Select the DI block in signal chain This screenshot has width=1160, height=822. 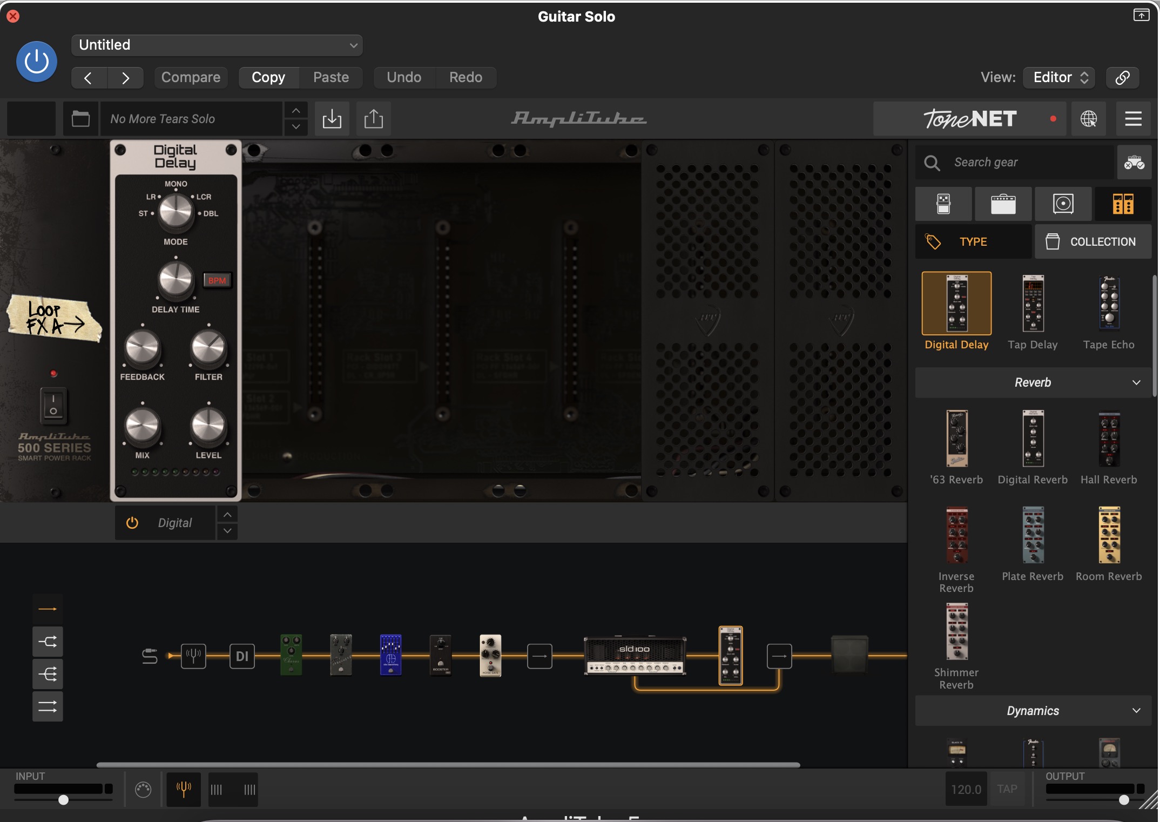click(242, 656)
